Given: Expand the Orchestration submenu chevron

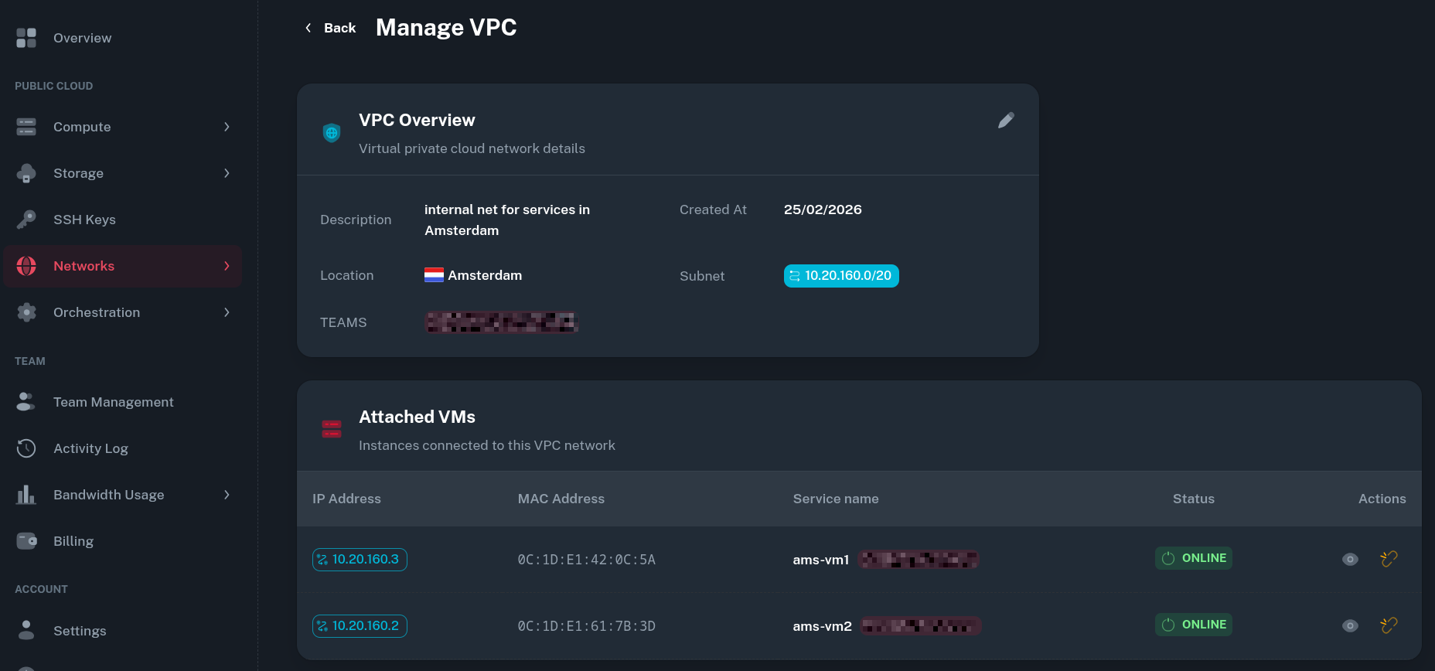Looking at the screenshot, I should point(227,312).
